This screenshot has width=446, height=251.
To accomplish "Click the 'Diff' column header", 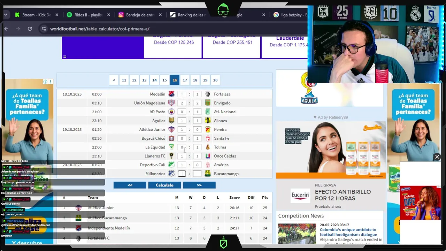I will 251,198.
